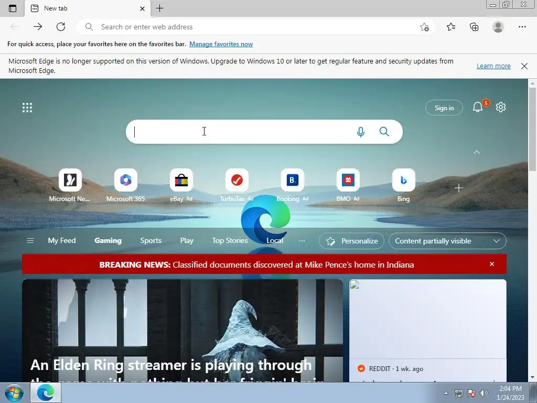Image resolution: width=537 pixels, height=403 pixels.
Task: Click Manage favorites now link
Action: pyautogui.click(x=221, y=44)
